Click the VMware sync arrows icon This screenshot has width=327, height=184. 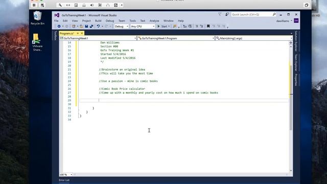116,5
